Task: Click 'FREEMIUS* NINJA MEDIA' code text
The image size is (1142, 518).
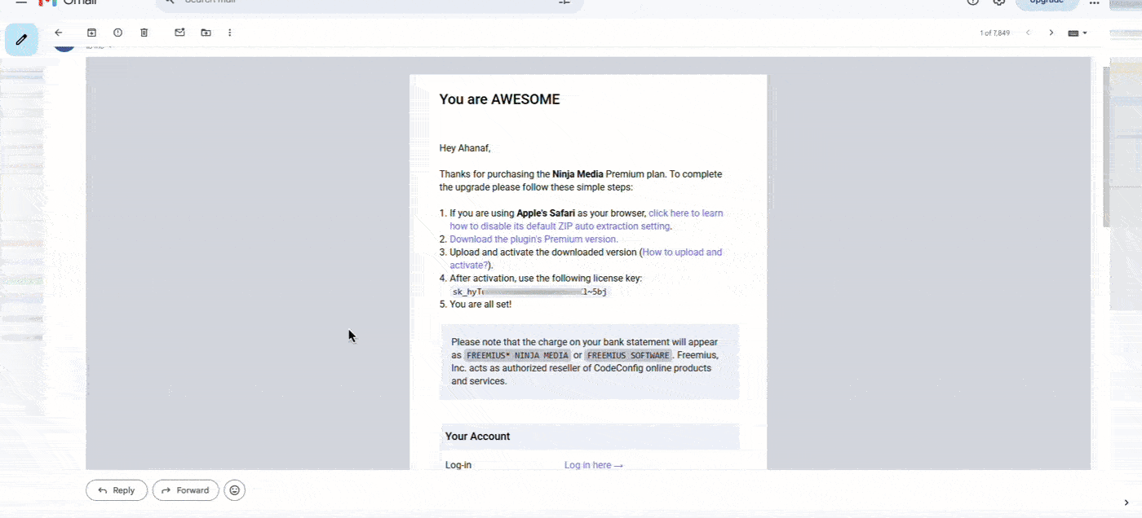Action: tap(517, 356)
